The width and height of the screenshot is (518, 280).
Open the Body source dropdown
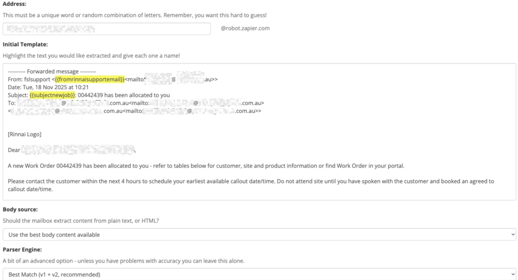[x=259, y=235]
